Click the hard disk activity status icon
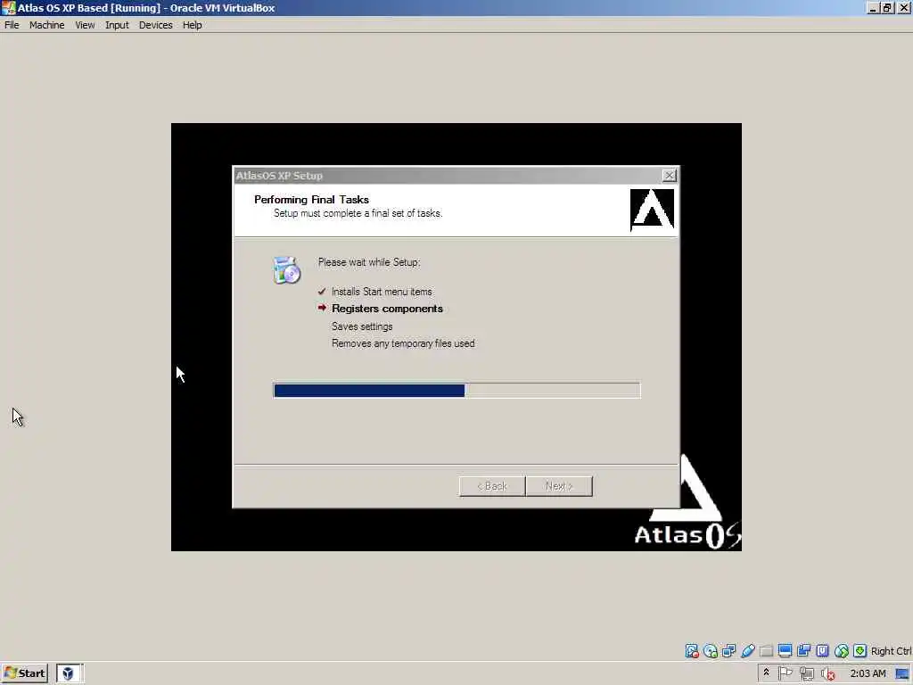Screen dimensions: 913x685 (691, 651)
